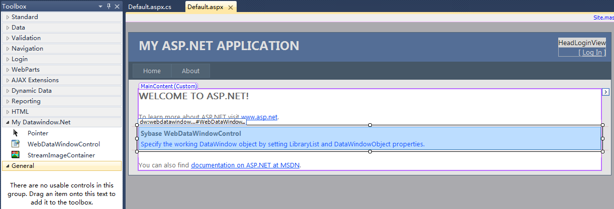Switch to the Default.aspx.cs tab
The height and width of the screenshot is (209, 614).
point(150,7)
